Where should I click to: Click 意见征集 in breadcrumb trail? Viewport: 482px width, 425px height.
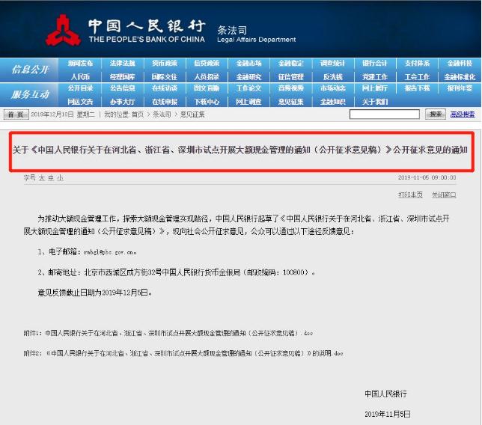(x=192, y=114)
